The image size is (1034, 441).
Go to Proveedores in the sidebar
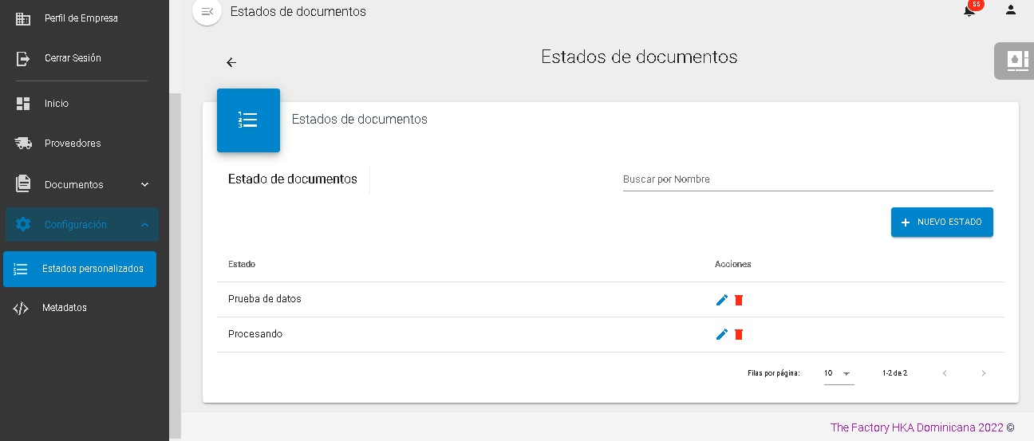click(72, 144)
